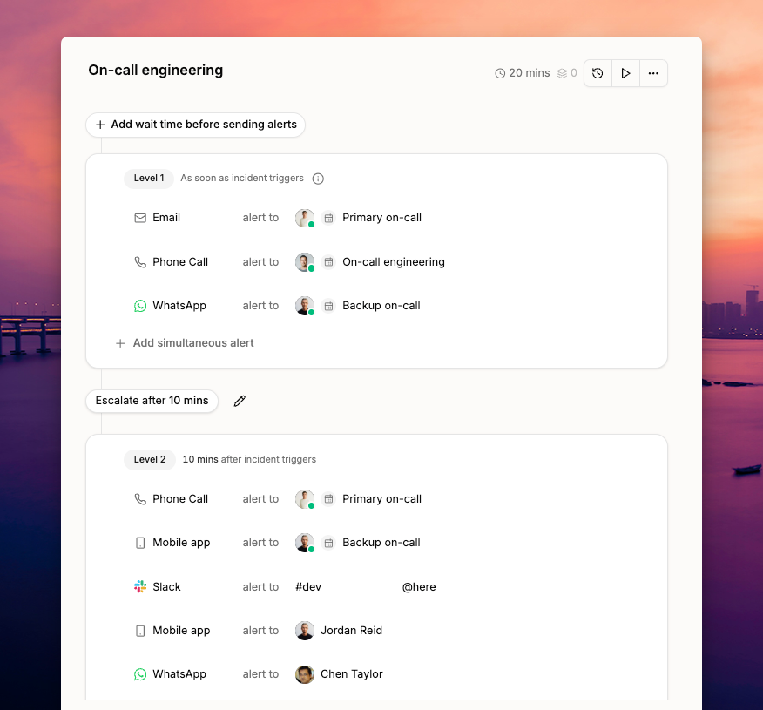Open avatar next to Backup on-call in Level 1

coord(305,306)
